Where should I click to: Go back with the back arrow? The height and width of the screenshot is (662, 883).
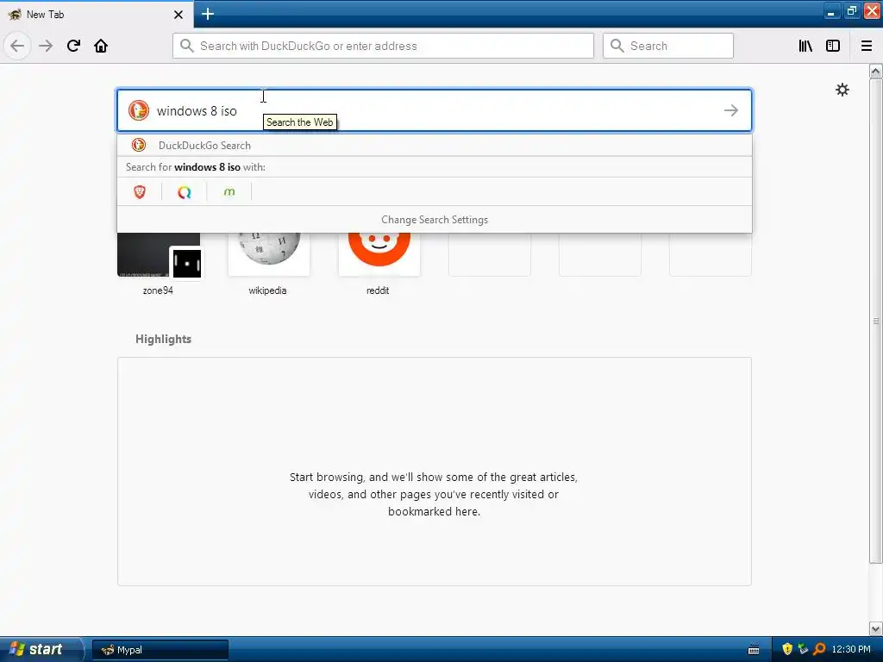[17, 46]
